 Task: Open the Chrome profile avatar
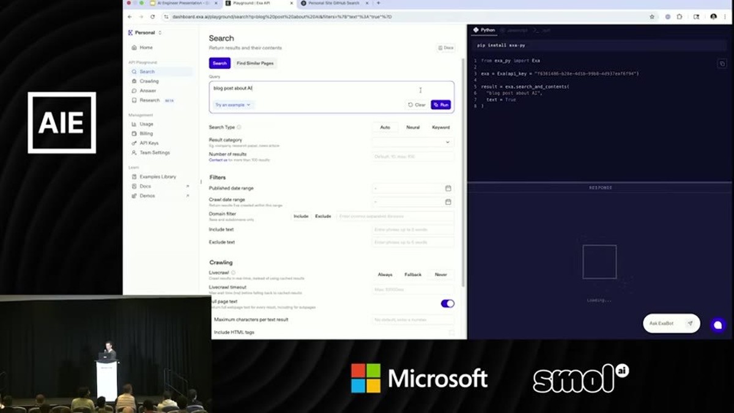pos(714,17)
